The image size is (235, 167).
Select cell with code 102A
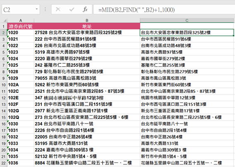point(21,85)
